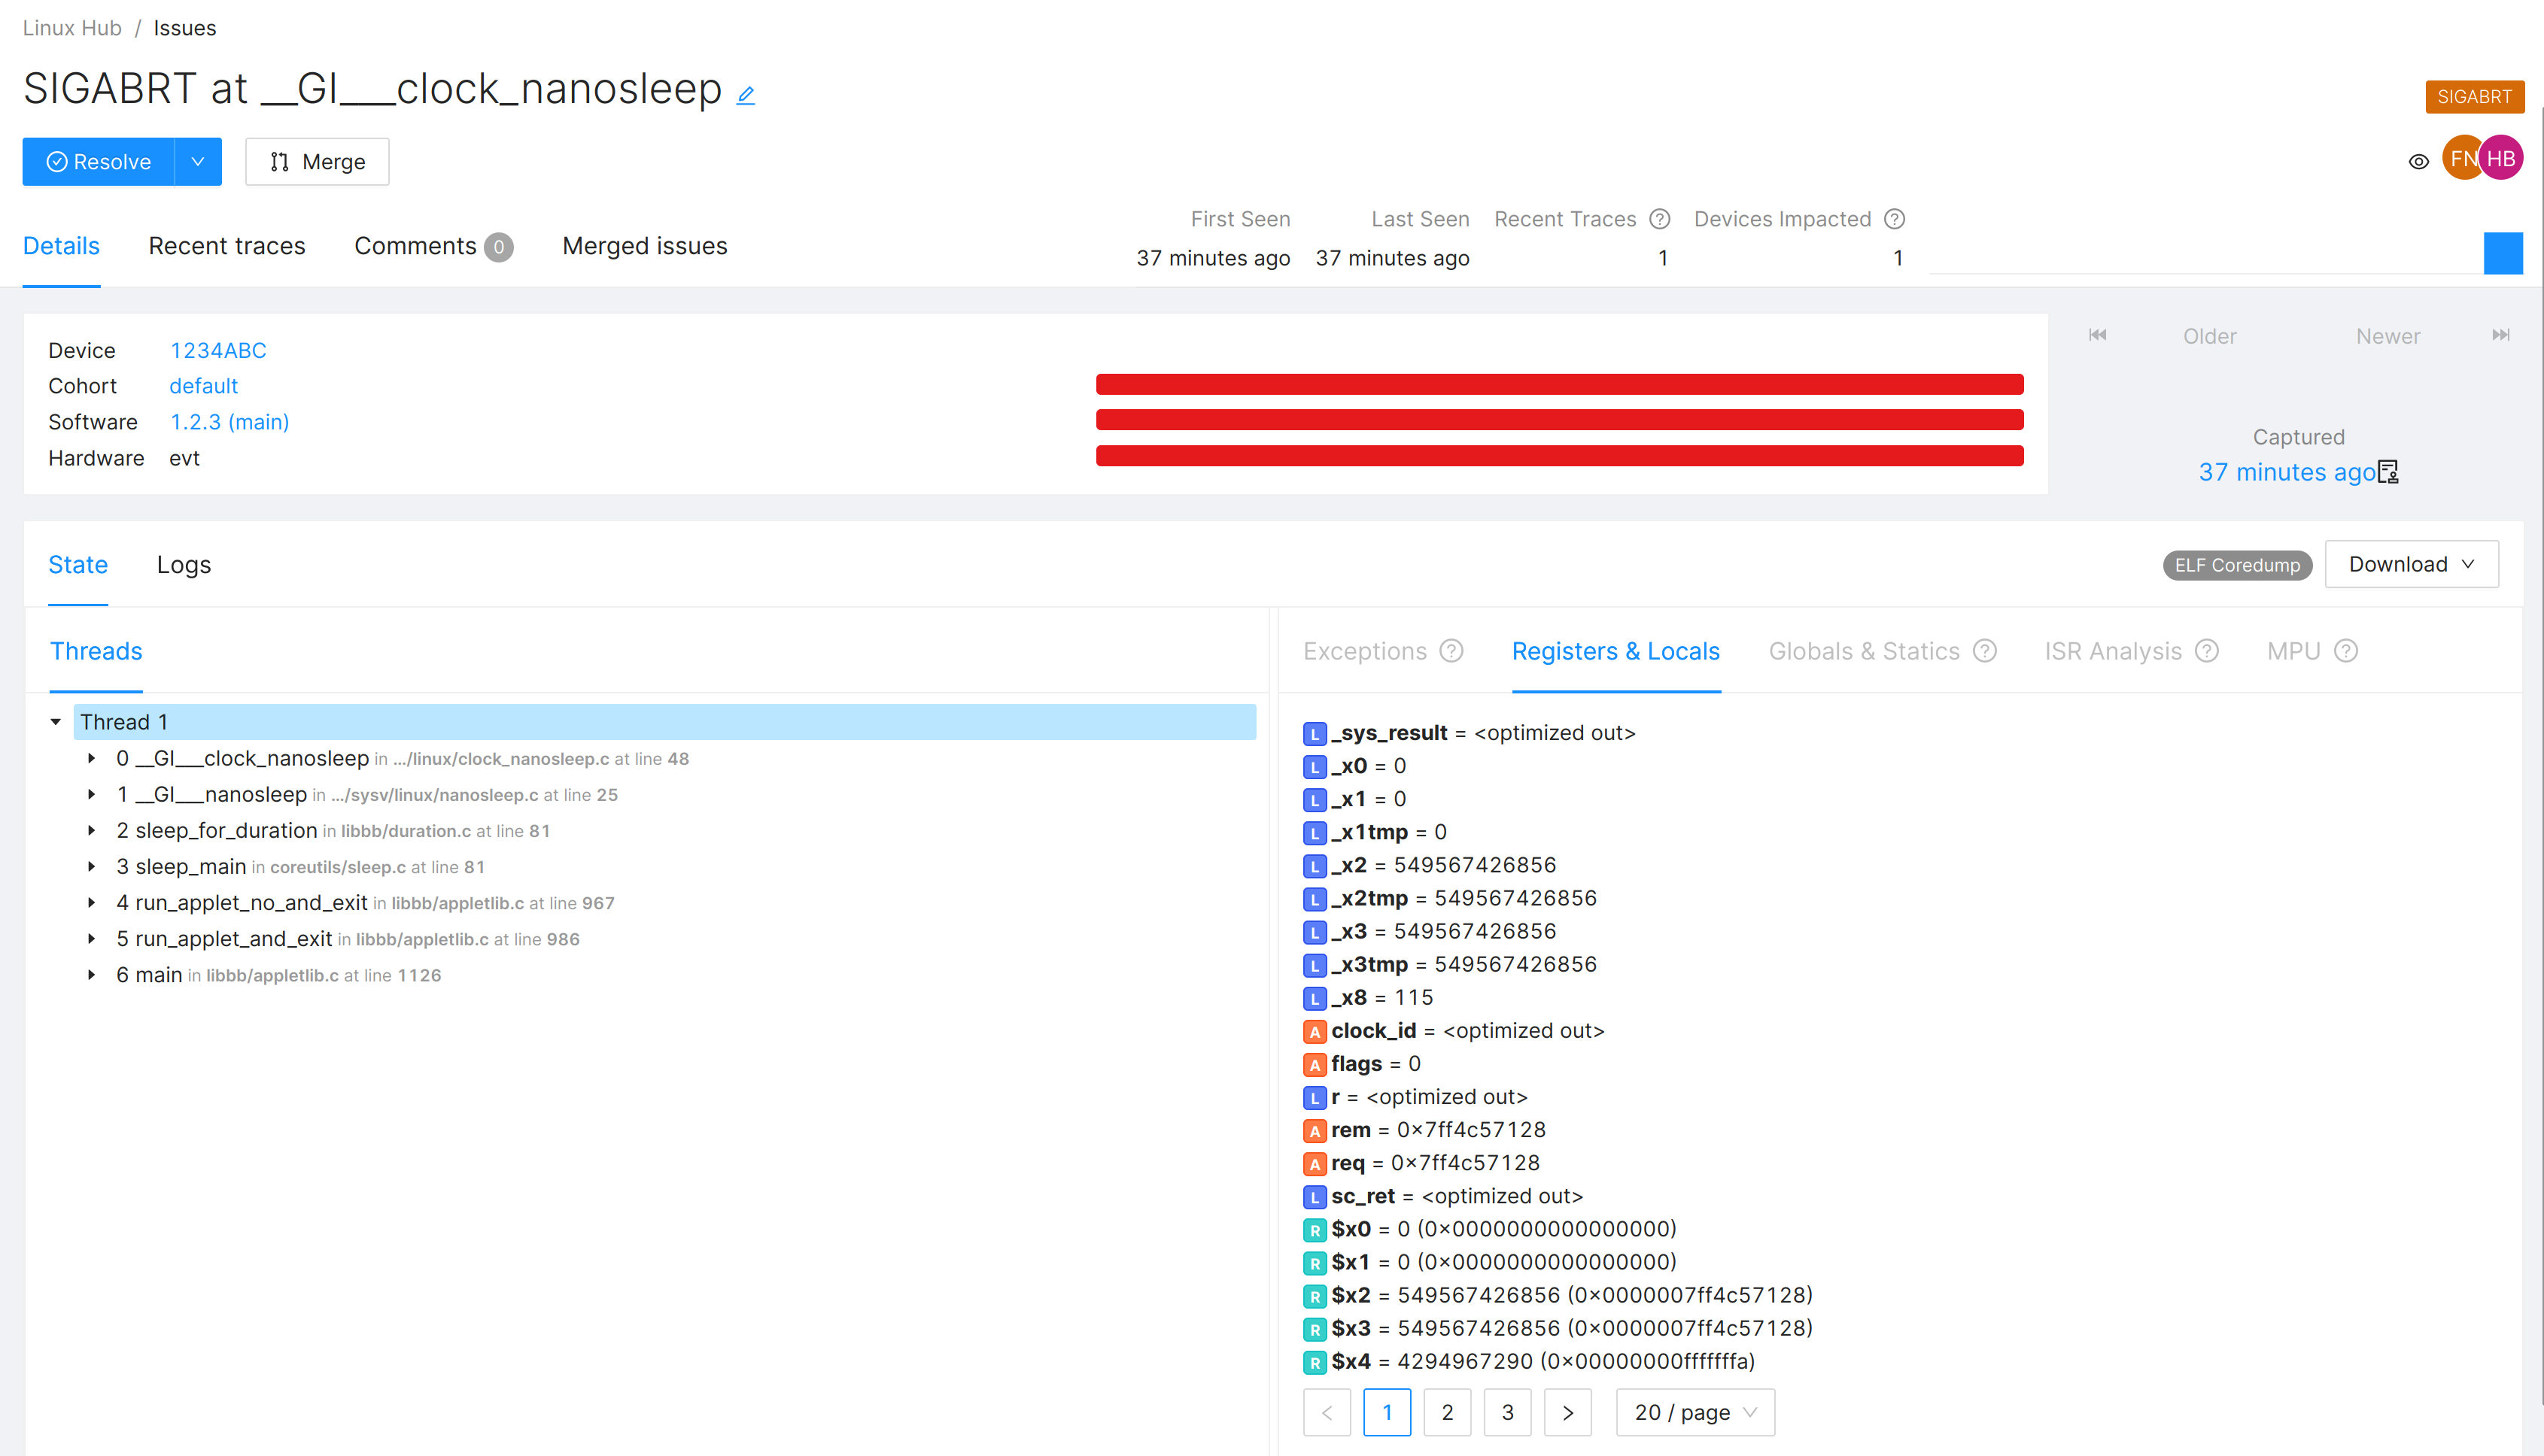The image size is (2544, 1456).
Task: Click the Merge button
Action: (x=317, y=162)
